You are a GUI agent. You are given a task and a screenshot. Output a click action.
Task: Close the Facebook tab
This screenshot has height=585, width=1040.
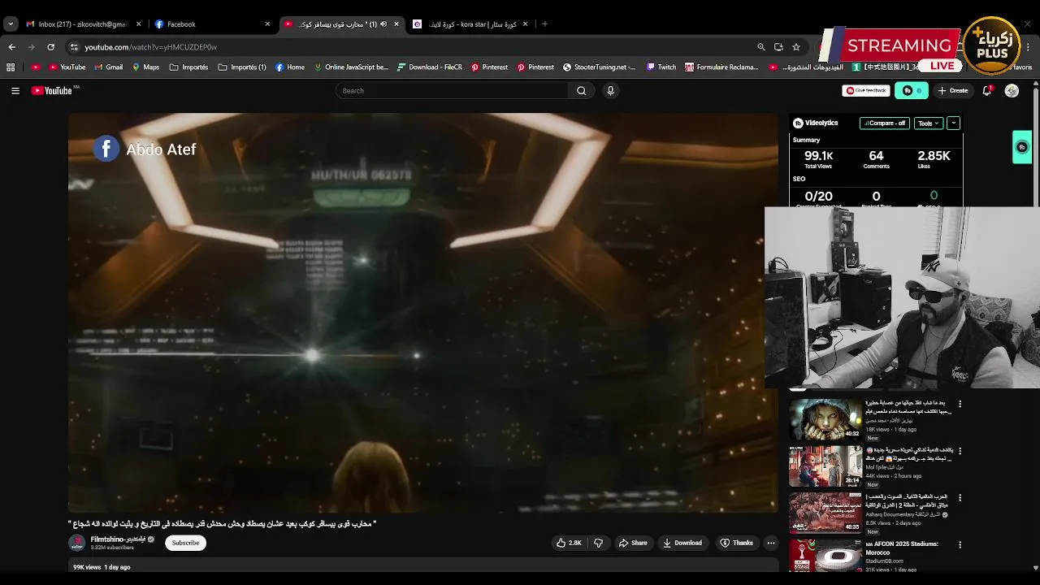(267, 24)
